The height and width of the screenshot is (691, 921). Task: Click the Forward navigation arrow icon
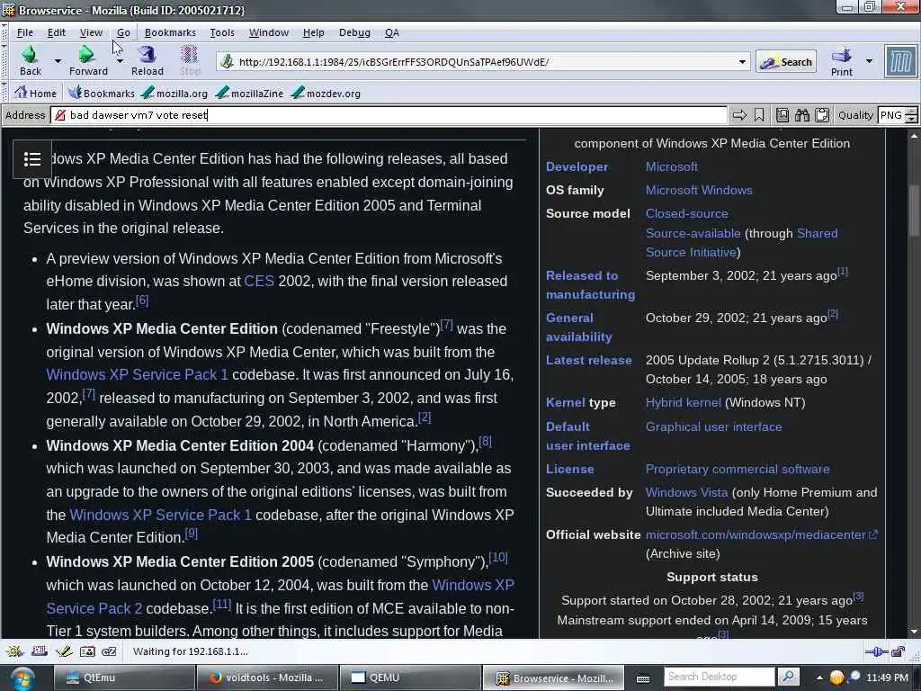[87, 55]
